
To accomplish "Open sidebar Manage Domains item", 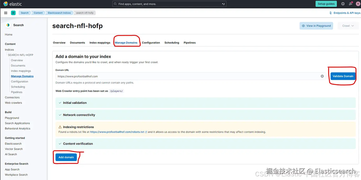I will pyautogui.click(x=22, y=76).
